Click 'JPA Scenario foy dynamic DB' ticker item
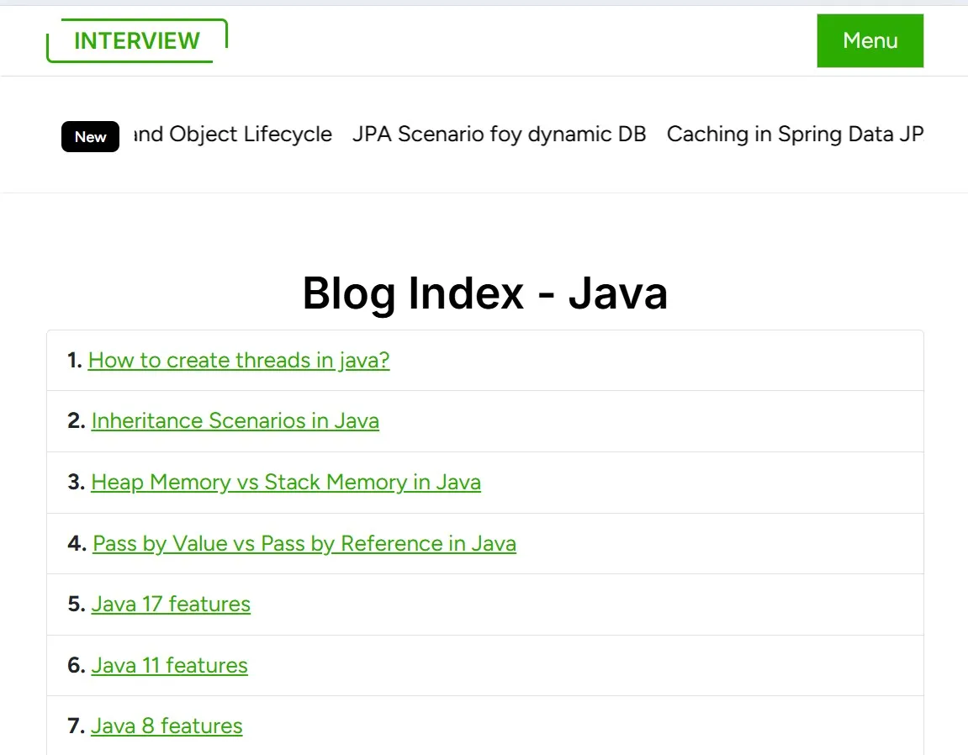The height and width of the screenshot is (755, 968). pos(499,134)
